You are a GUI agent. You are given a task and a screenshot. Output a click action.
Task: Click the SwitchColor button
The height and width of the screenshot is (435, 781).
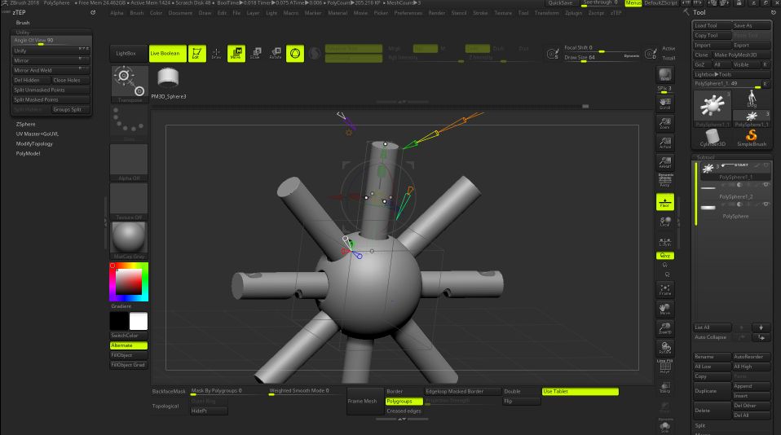129,336
